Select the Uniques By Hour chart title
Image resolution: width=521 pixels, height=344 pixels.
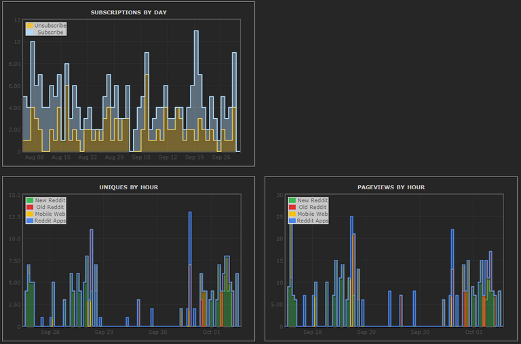pos(129,187)
